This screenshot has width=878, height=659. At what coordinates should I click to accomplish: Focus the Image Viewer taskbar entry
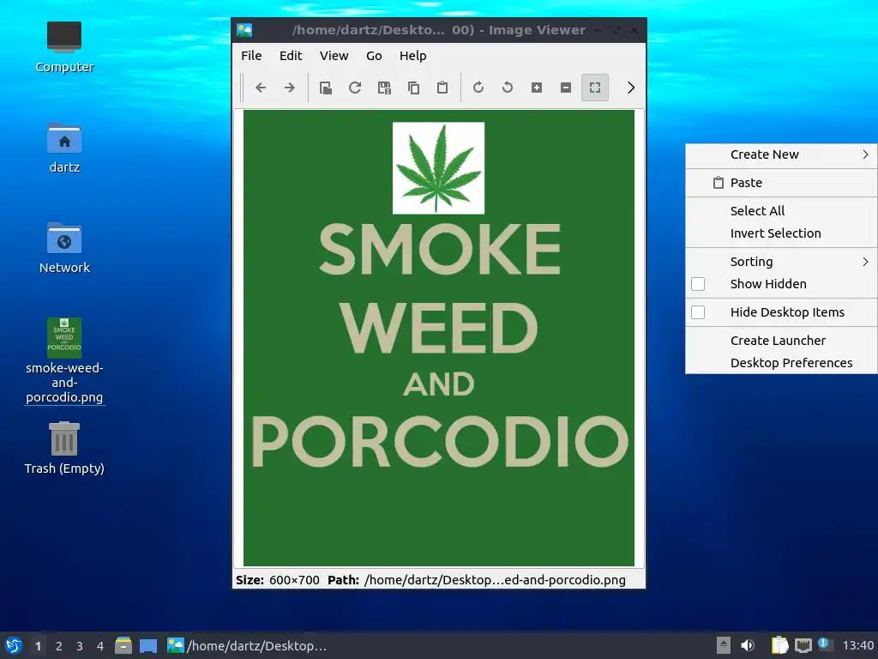click(x=247, y=645)
